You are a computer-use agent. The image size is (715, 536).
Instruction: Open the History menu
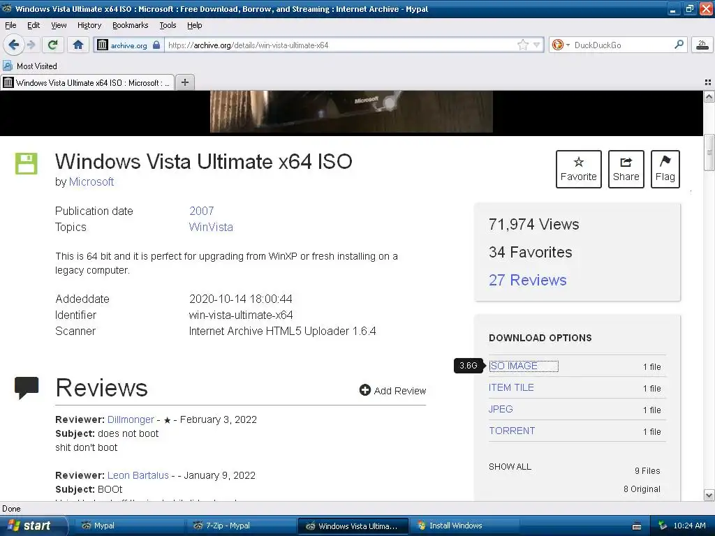point(89,25)
